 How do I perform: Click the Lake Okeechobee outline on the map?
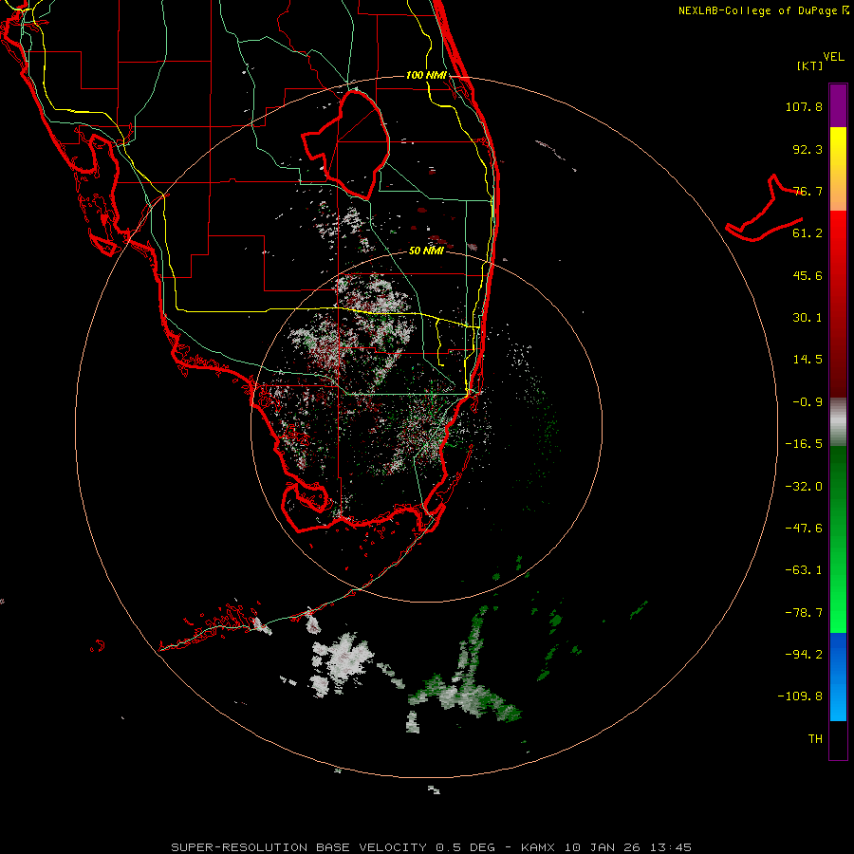click(345, 144)
